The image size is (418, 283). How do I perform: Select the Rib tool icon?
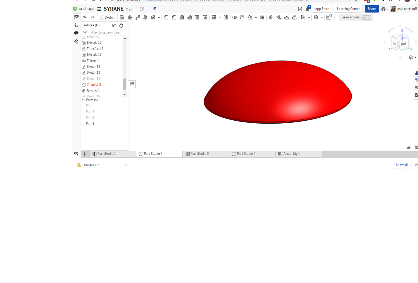[190, 17]
